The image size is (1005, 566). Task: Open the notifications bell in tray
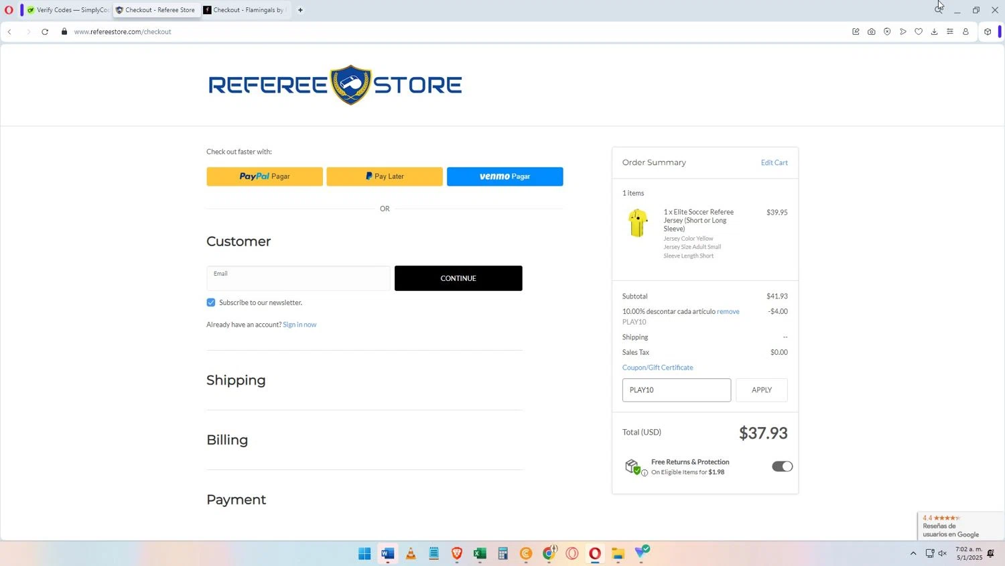[x=991, y=553]
